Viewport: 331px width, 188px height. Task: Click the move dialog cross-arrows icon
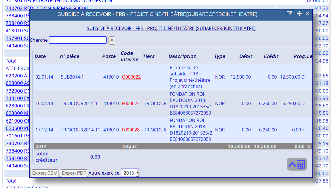[299, 13]
